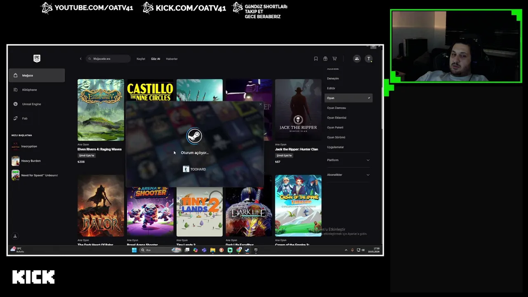Open downloads icon at sidebar bottom

tap(15, 236)
